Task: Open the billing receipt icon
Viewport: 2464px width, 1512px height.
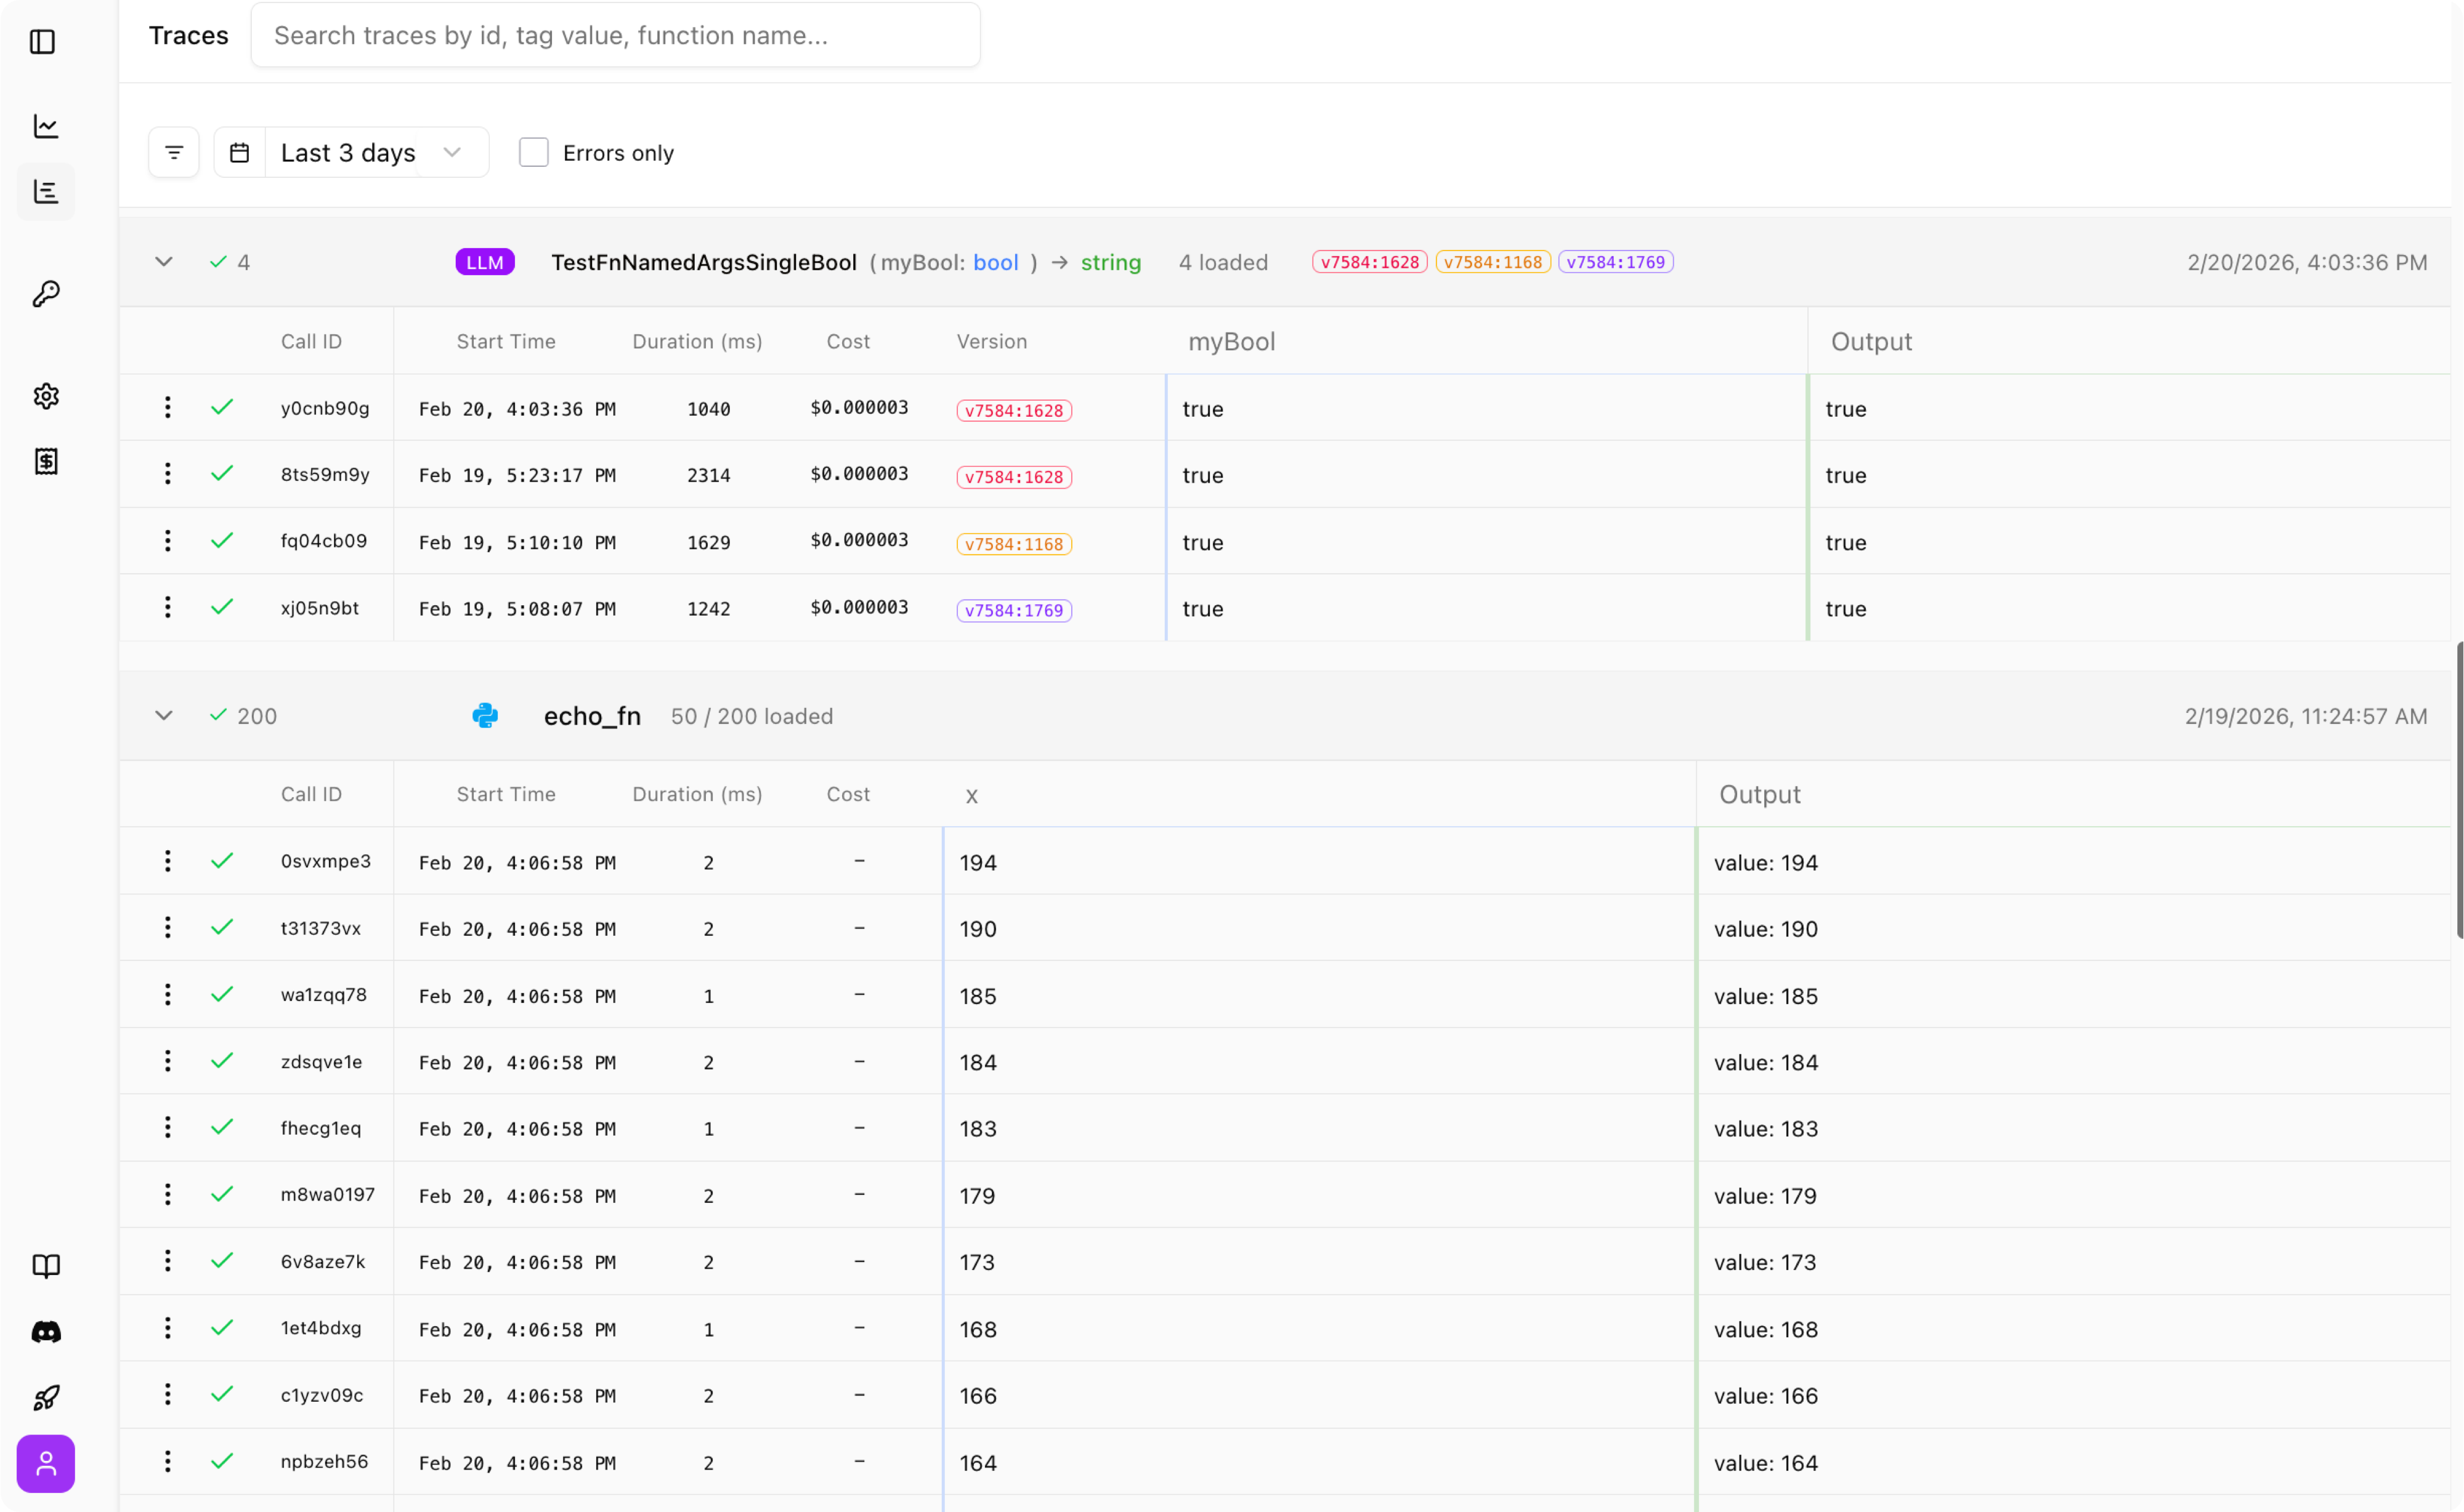Action: click(46, 462)
